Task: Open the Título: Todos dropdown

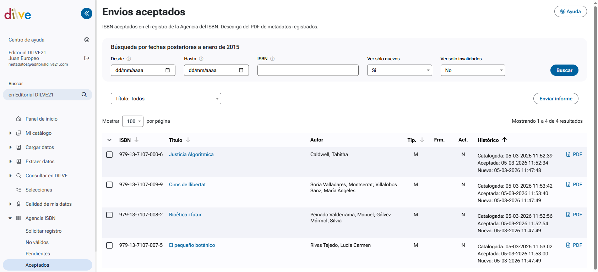Action: tap(166, 99)
